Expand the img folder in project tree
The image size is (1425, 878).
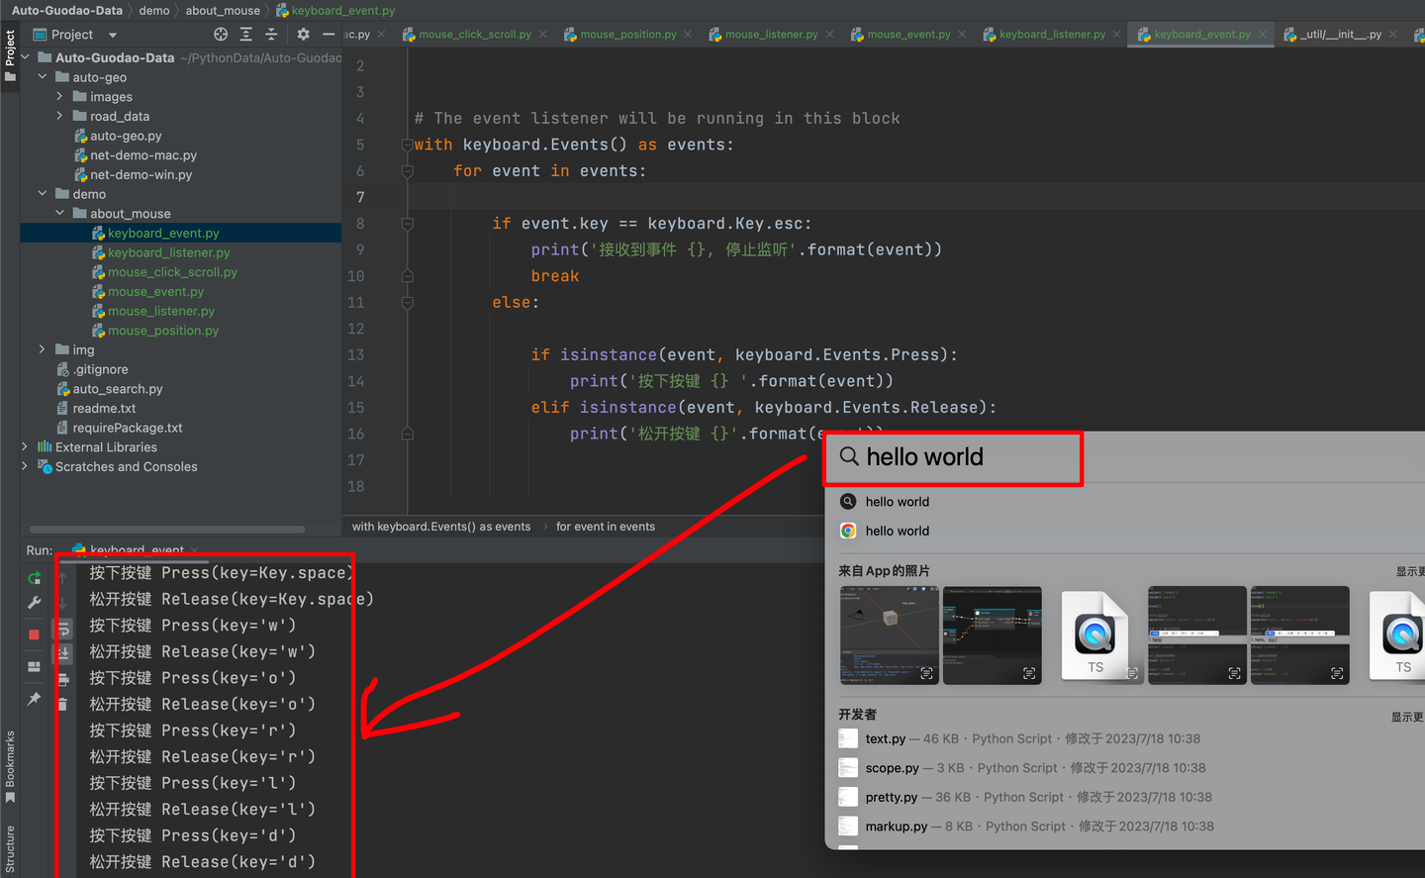[x=42, y=349]
